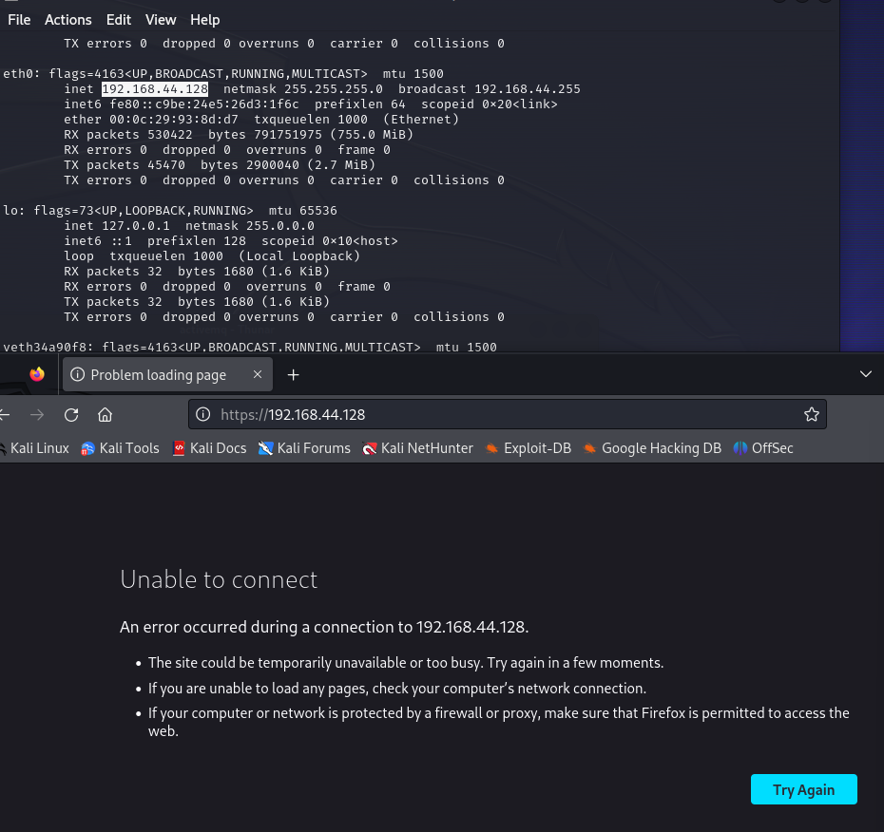
Task: Open the View menu
Action: [160, 19]
